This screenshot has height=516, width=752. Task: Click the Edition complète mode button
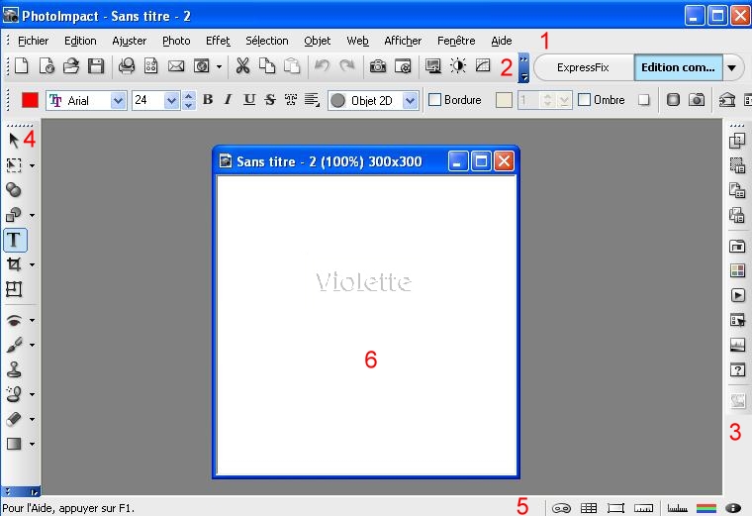tap(678, 67)
